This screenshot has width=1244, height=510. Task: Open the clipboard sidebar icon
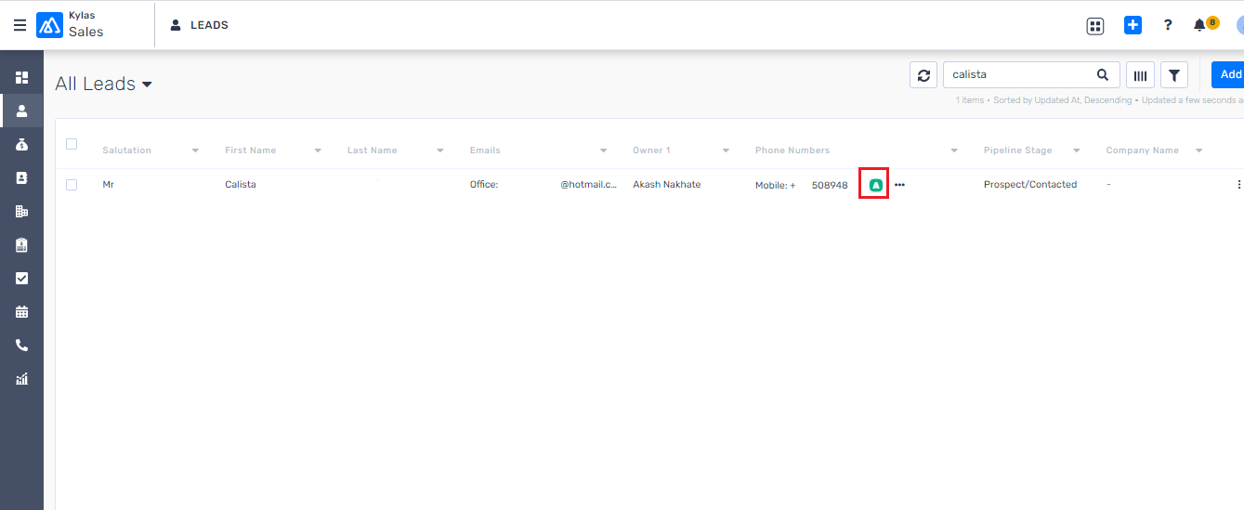click(22, 244)
